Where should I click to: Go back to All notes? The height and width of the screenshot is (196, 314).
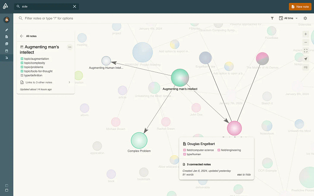point(28,36)
